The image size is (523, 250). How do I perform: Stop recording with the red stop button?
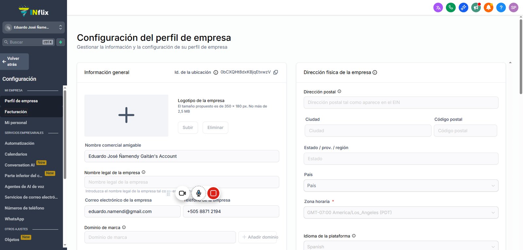pyautogui.click(x=213, y=193)
